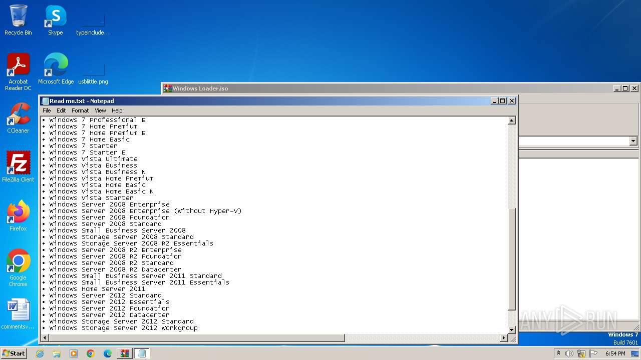Open Notepad Help menu

(x=117, y=110)
